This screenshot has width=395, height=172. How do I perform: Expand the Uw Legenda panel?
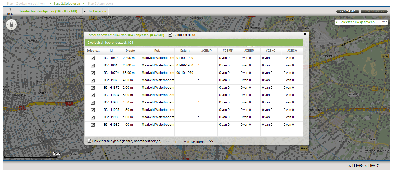point(97,11)
